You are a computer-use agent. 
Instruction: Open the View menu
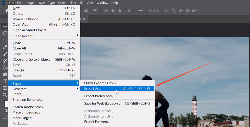tap(90, 3)
